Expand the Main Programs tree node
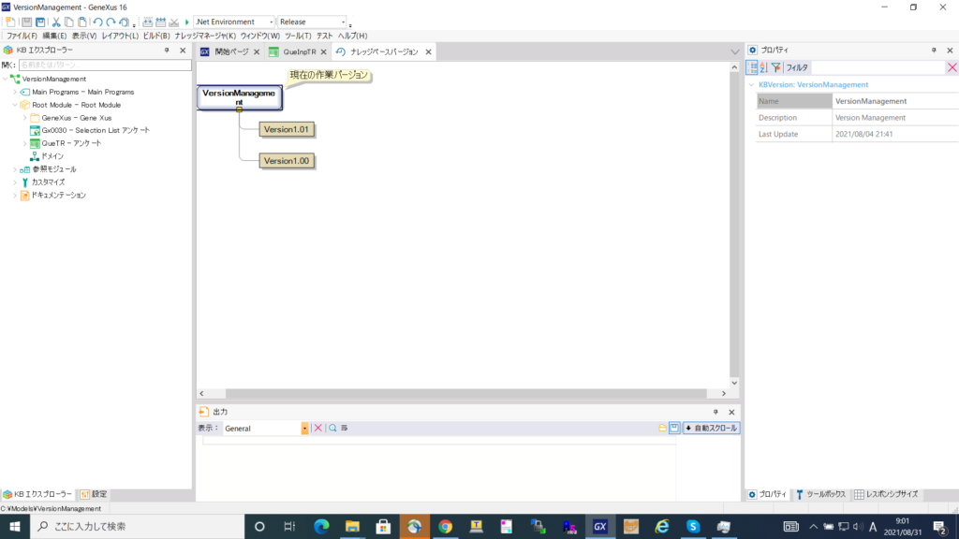Viewport: 959px width, 539px height. 15,92
